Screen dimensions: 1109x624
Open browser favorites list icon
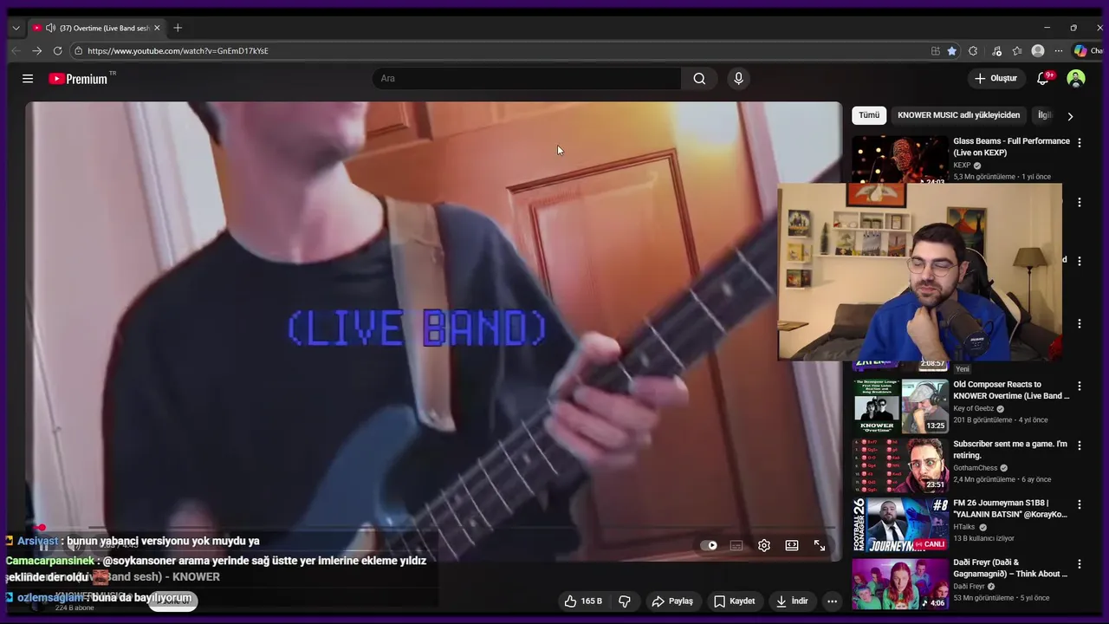[x=1017, y=51]
